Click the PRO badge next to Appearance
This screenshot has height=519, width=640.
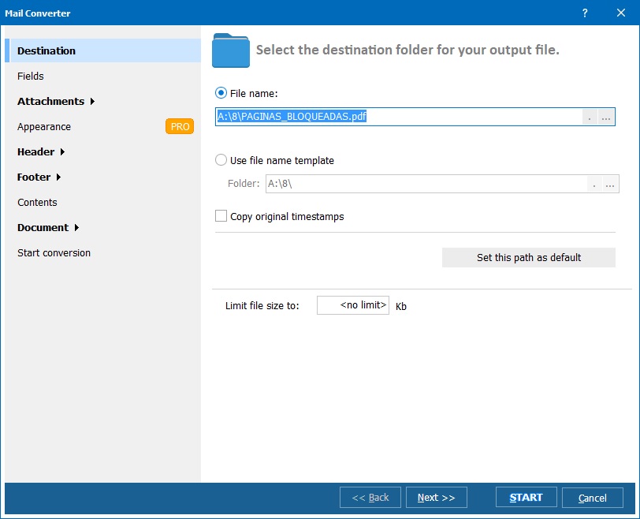(180, 126)
